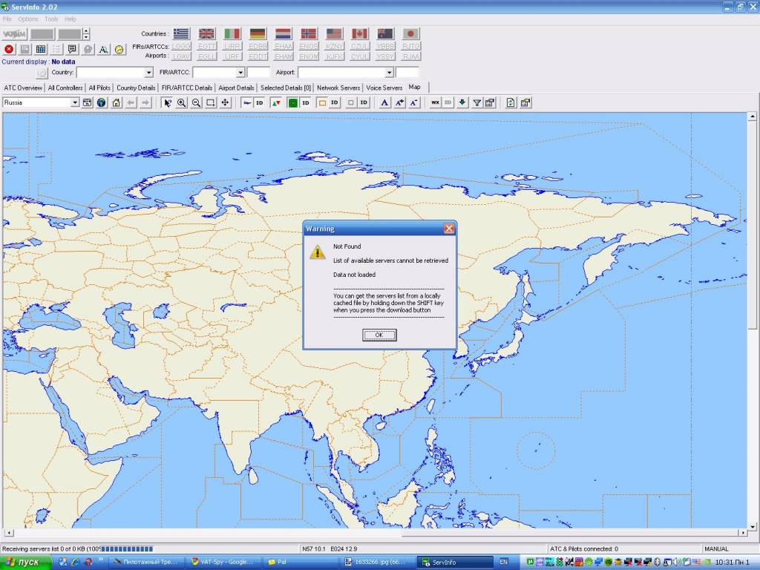Increase map label font size
This screenshot has width=760, height=570.
click(399, 102)
